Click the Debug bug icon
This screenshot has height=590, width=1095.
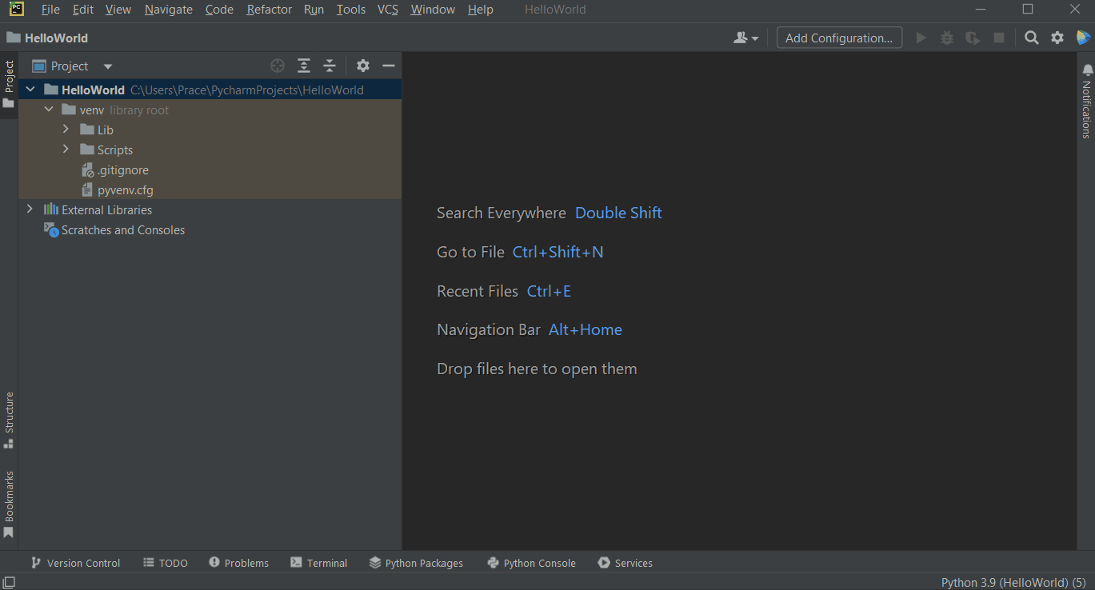pos(947,38)
